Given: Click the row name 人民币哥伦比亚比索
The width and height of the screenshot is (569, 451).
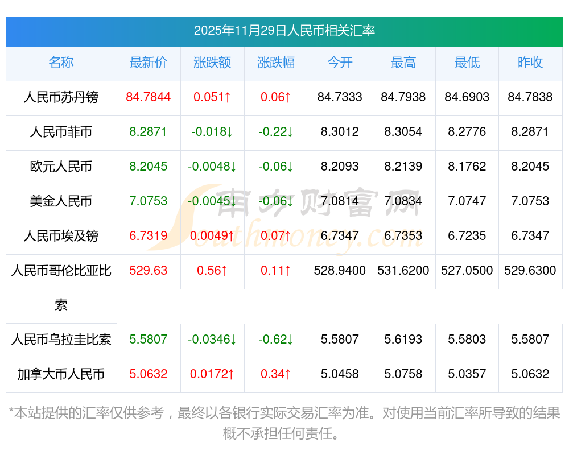Looking at the screenshot, I should click(x=61, y=288).
